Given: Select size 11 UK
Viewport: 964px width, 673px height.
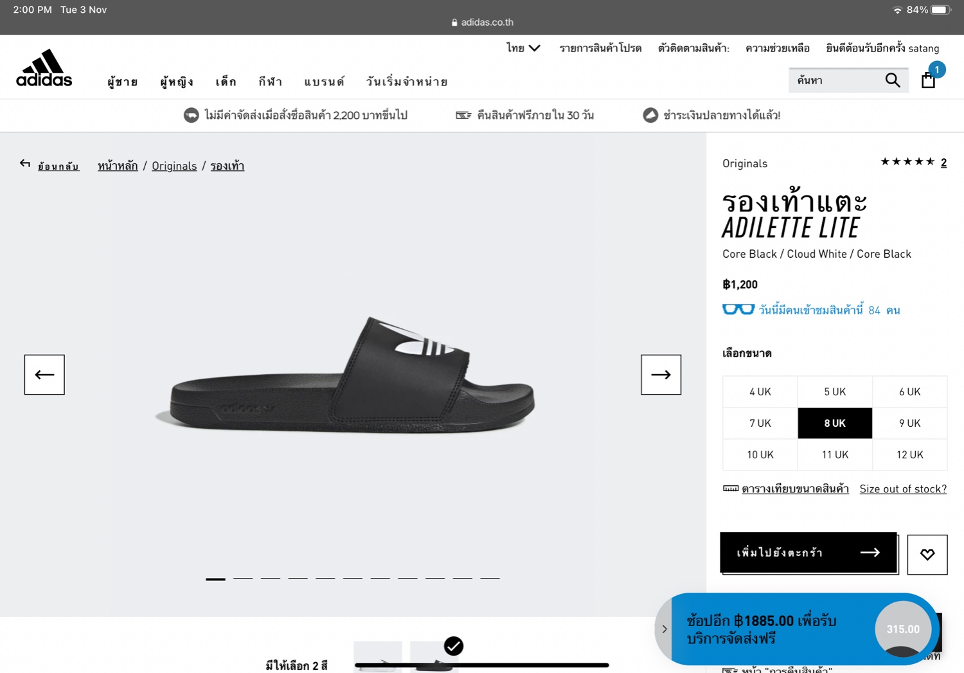Looking at the screenshot, I should (834, 454).
